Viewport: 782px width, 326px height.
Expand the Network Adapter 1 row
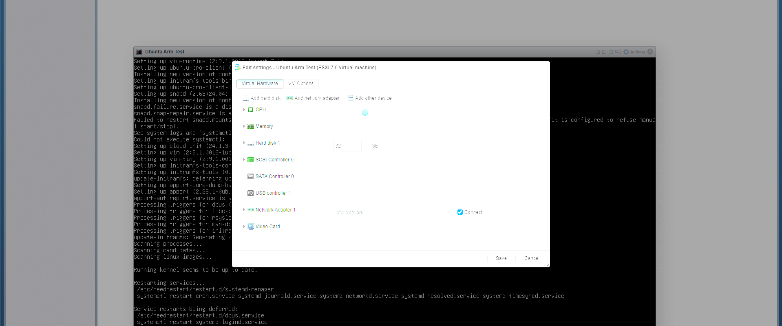point(244,210)
